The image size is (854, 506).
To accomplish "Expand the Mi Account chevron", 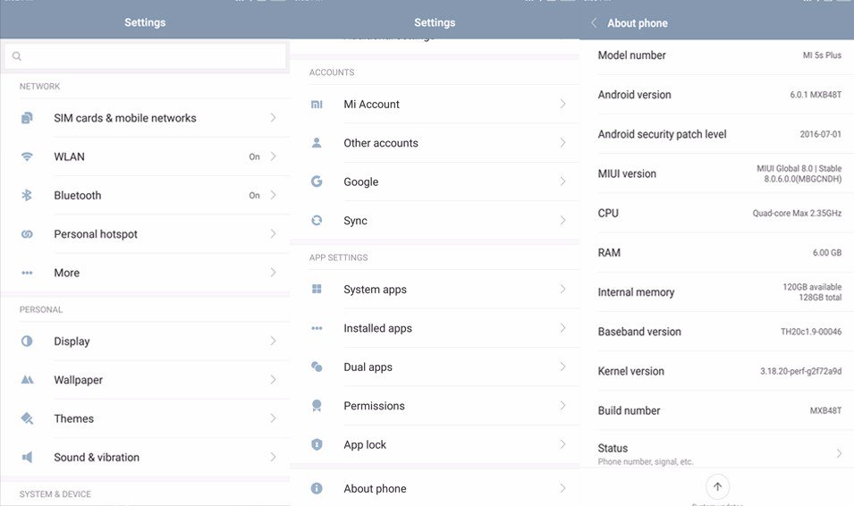I will pyautogui.click(x=562, y=105).
